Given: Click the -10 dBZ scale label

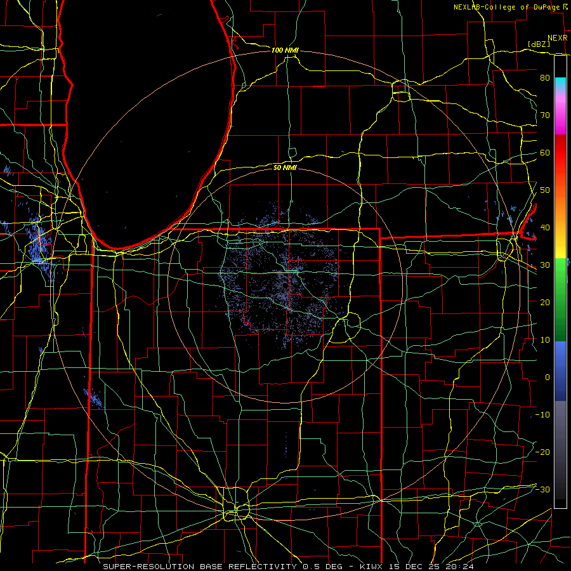Looking at the screenshot, I should (x=542, y=415).
